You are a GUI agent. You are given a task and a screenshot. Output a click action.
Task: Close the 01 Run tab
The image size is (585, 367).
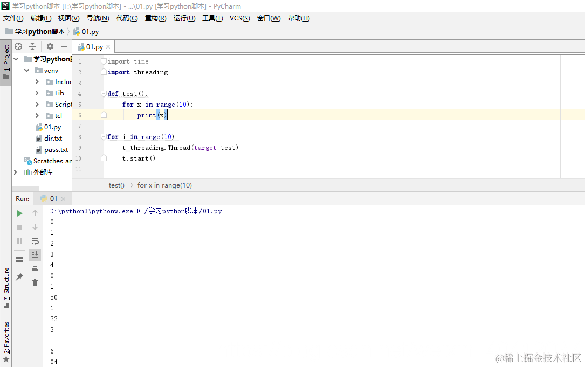click(x=63, y=199)
